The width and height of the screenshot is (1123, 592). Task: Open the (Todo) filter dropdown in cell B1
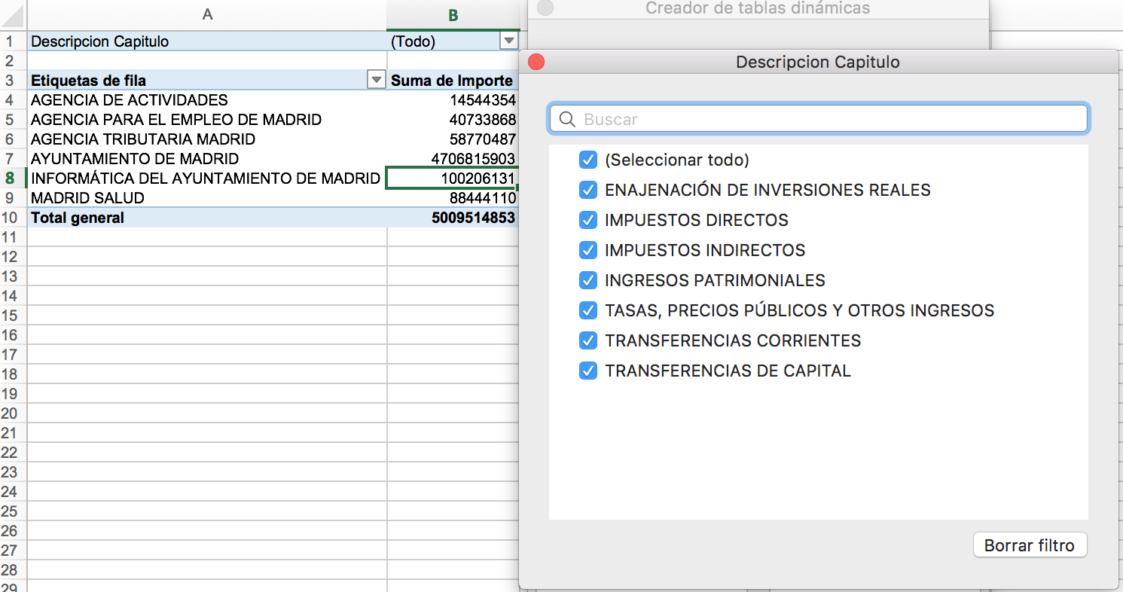click(509, 41)
